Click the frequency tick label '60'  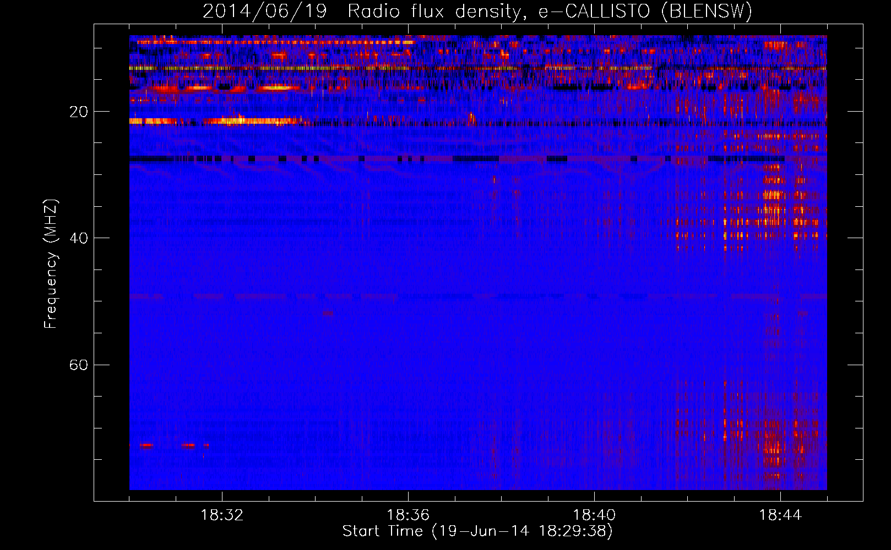[x=78, y=365]
